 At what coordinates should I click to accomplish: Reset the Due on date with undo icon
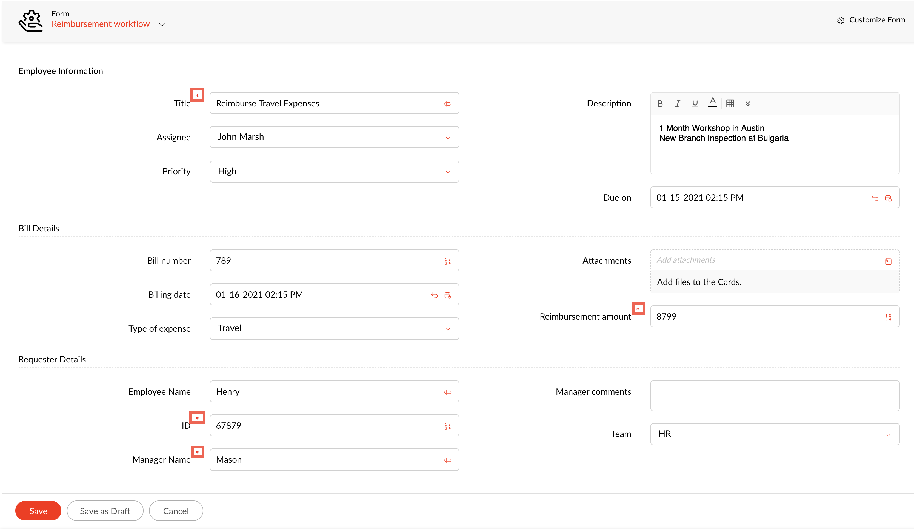pyautogui.click(x=875, y=198)
